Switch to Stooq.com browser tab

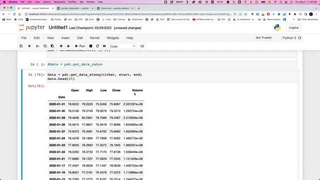(x=115, y=8)
